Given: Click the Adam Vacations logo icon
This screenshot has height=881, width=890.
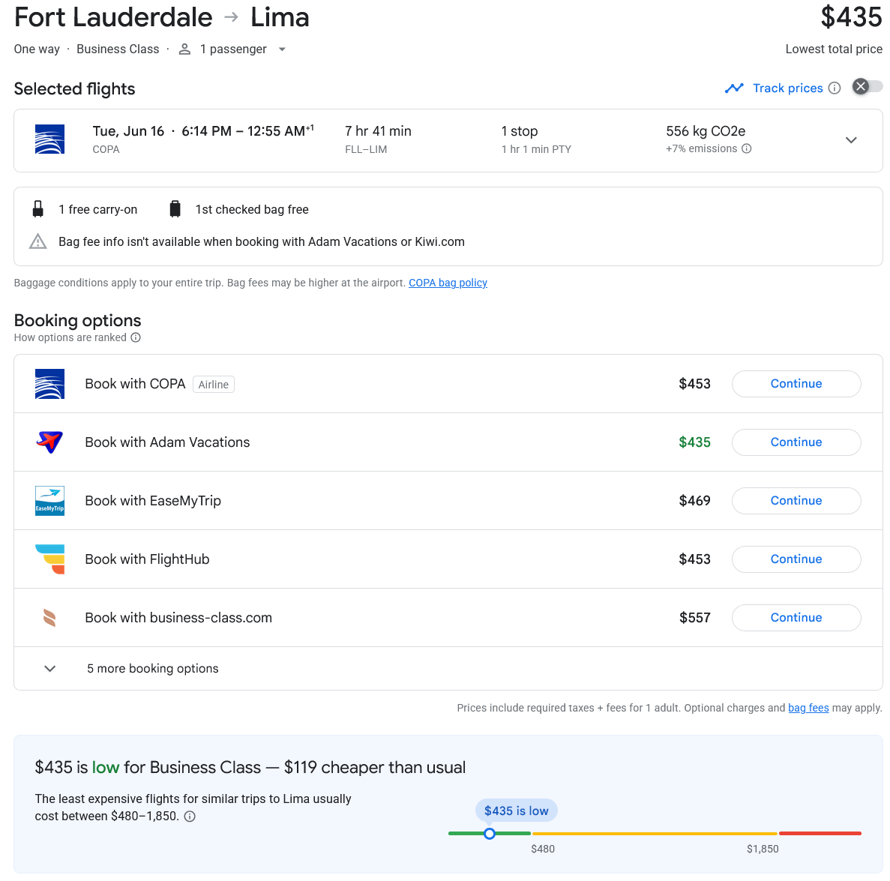Looking at the screenshot, I should 49,442.
